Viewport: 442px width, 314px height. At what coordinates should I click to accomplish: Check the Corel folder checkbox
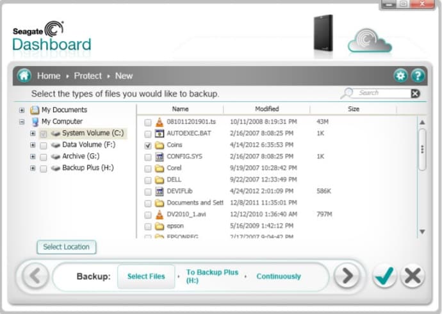click(148, 169)
